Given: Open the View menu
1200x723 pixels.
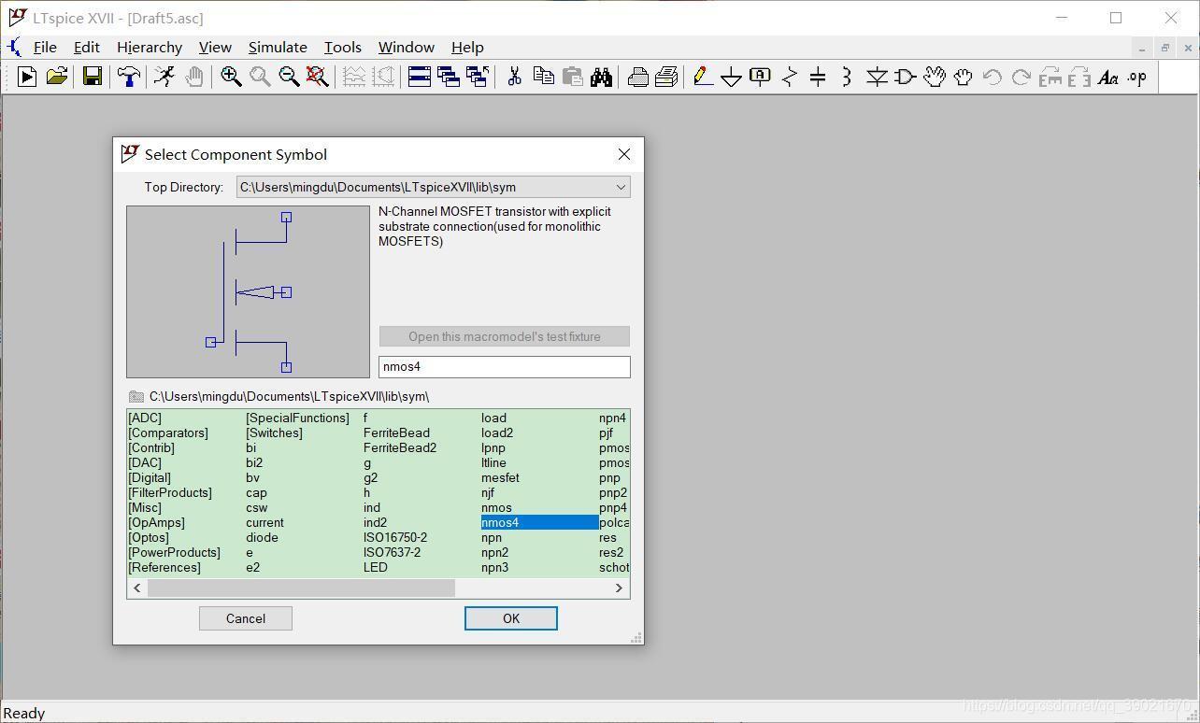Looking at the screenshot, I should (215, 47).
